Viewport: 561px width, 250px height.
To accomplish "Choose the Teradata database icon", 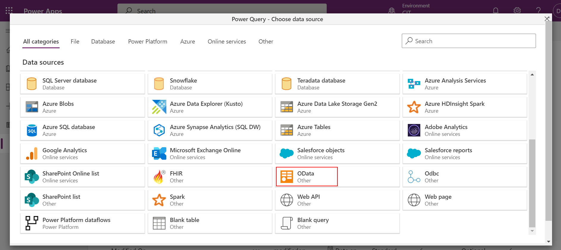I will [286, 84].
